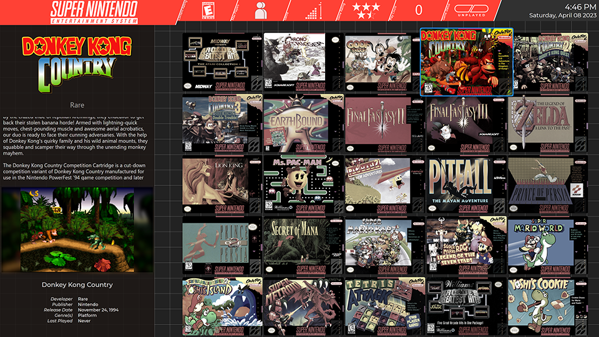Select the Final Fantasy II box art
The image size is (599, 337).
click(385, 123)
